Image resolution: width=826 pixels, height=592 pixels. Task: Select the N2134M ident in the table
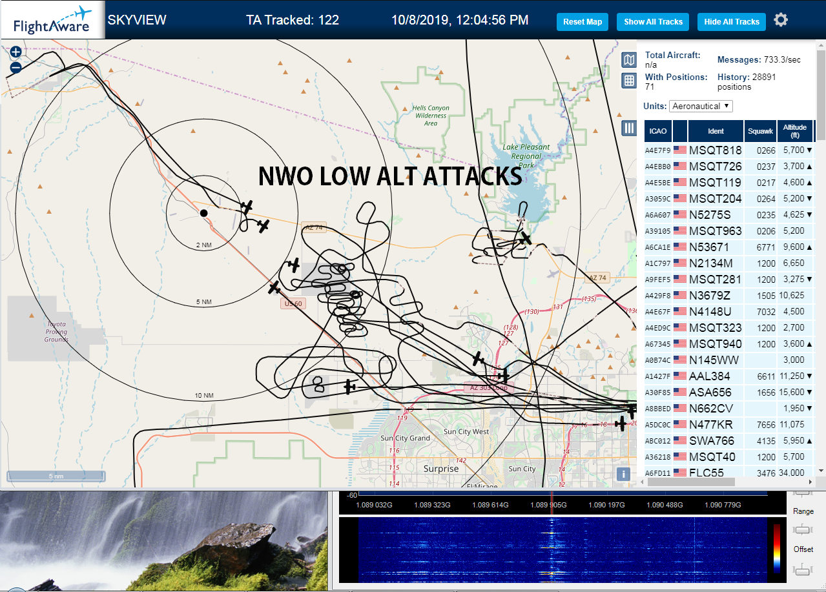711,263
